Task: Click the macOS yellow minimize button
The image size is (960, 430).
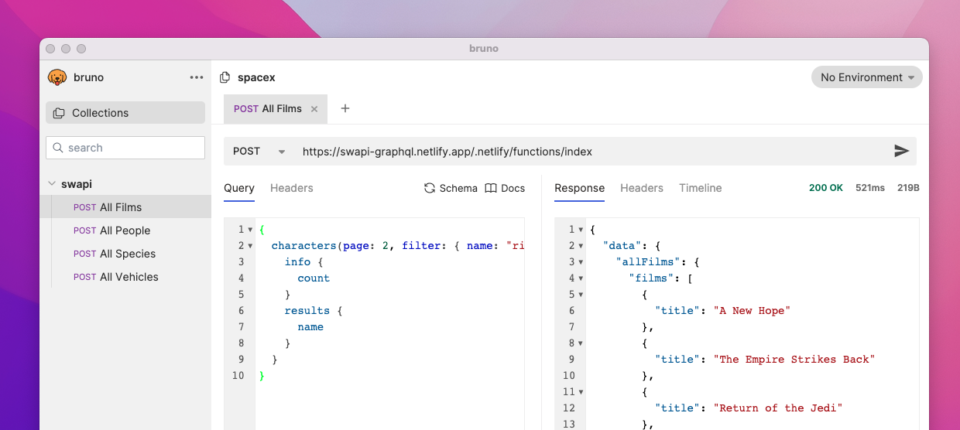Action: [x=66, y=49]
